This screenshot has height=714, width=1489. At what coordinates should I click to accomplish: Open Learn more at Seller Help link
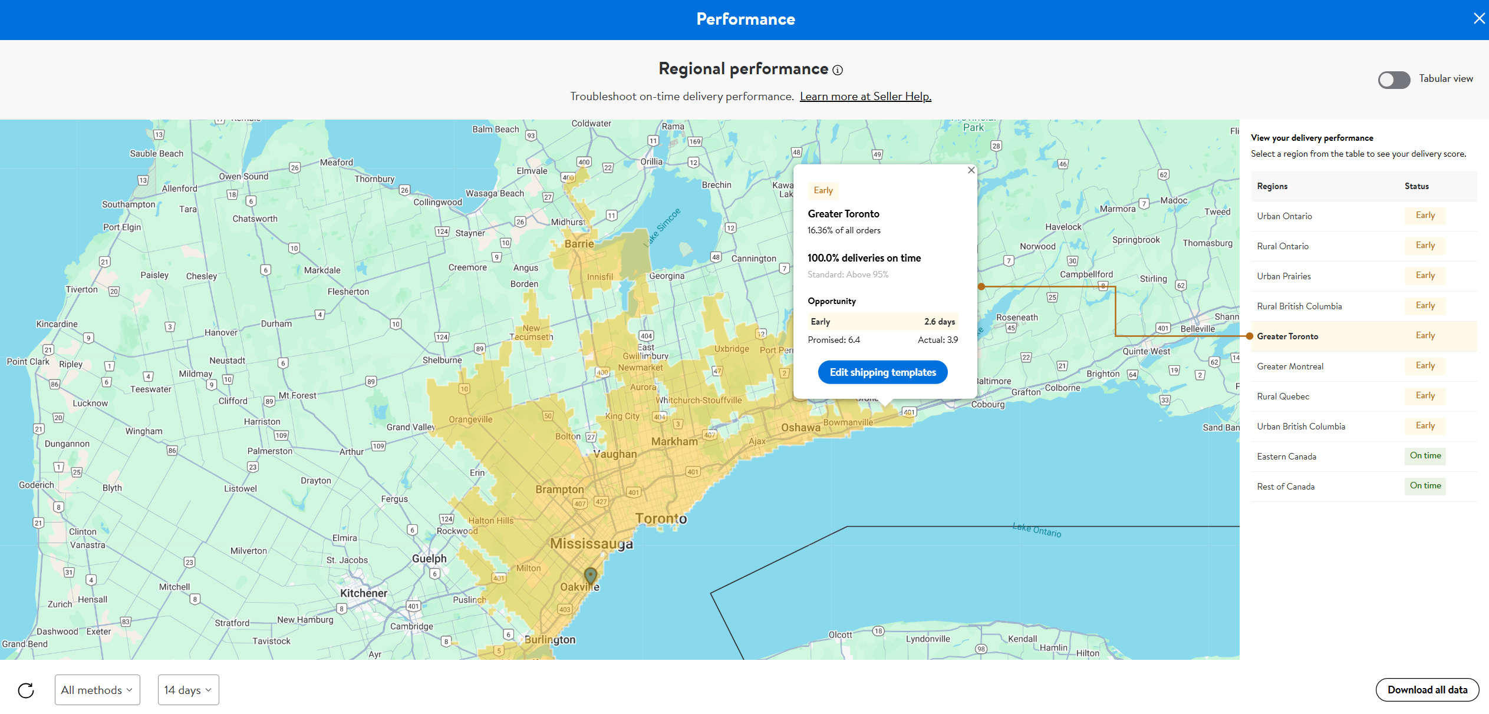(865, 97)
